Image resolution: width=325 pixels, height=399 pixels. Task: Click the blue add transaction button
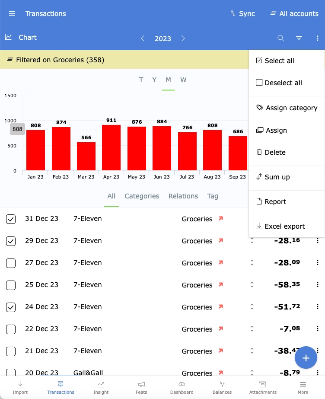point(306,358)
